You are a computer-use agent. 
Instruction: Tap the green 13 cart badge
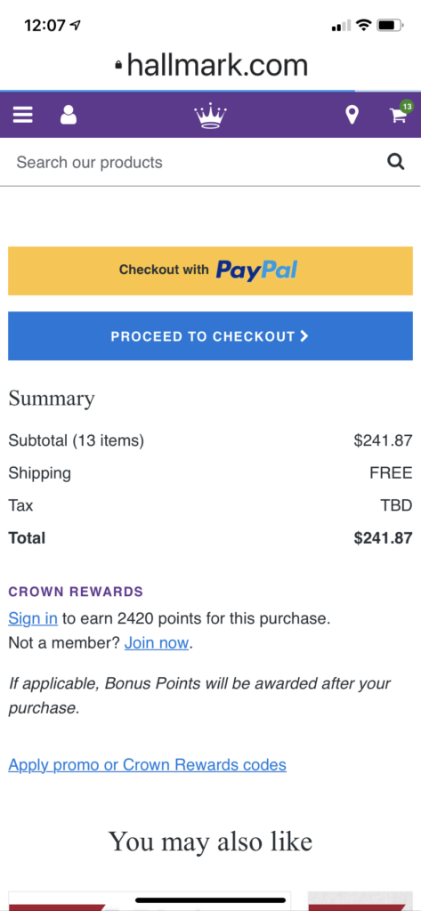pos(407,107)
